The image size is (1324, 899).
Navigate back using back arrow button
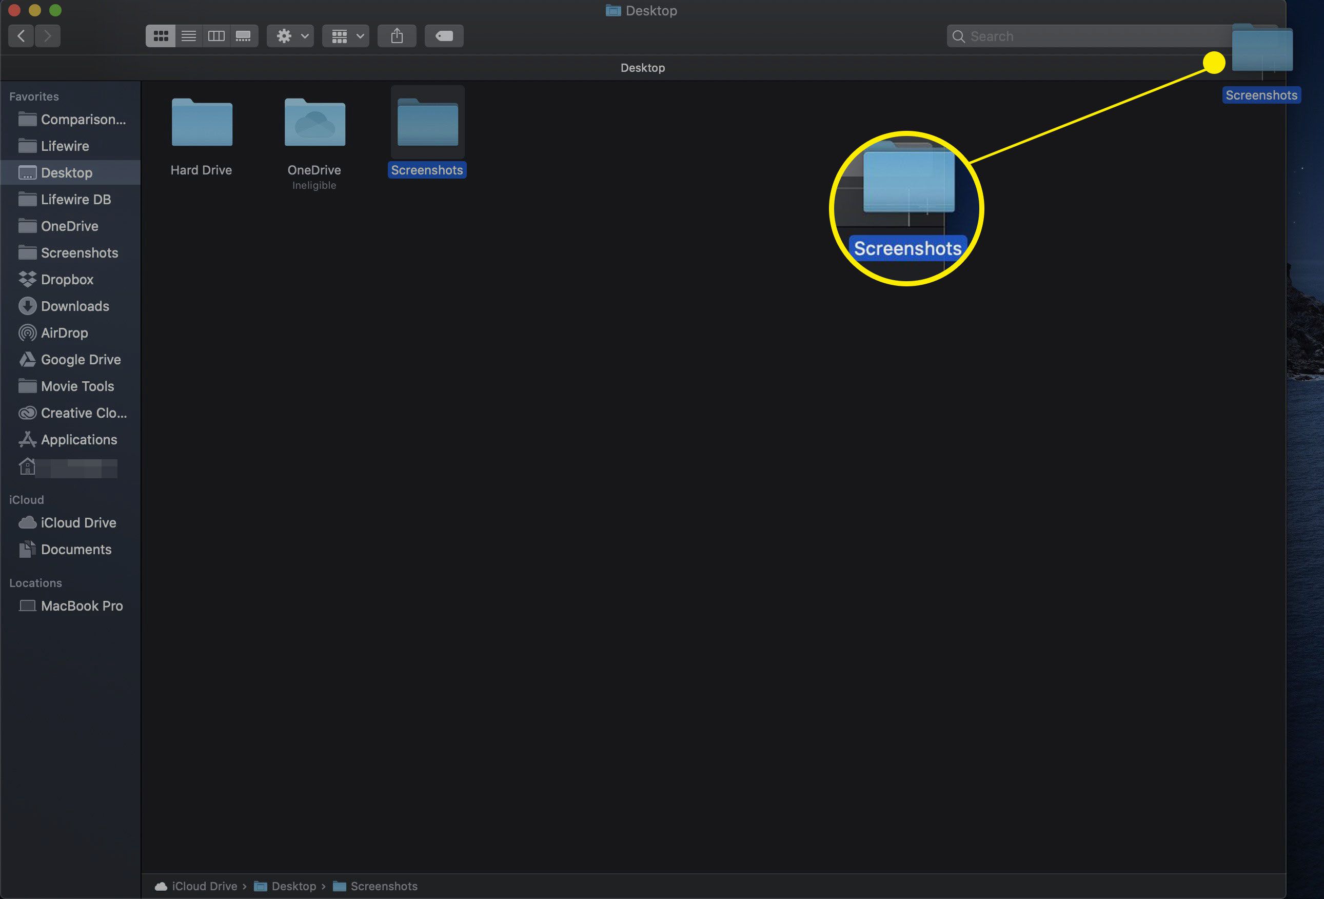[x=20, y=35]
